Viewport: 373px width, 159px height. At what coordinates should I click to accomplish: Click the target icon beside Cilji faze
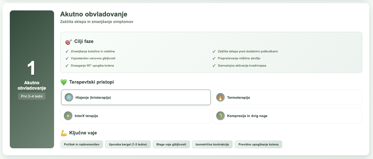point(69,42)
